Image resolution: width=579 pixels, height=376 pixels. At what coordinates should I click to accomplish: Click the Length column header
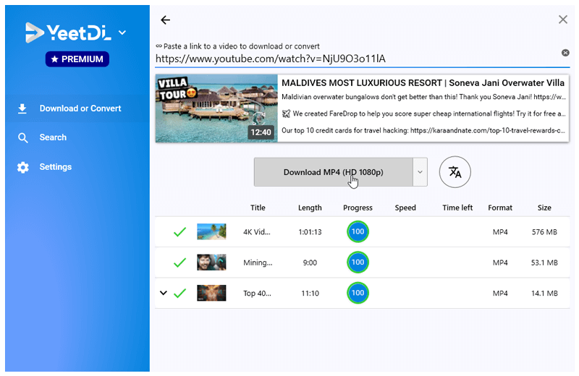tap(310, 208)
